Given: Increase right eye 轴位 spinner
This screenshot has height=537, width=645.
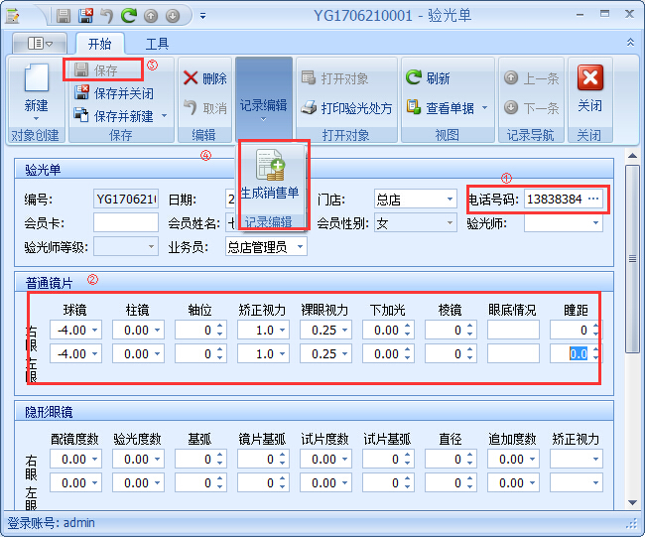Looking at the screenshot, I should point(219,326).
